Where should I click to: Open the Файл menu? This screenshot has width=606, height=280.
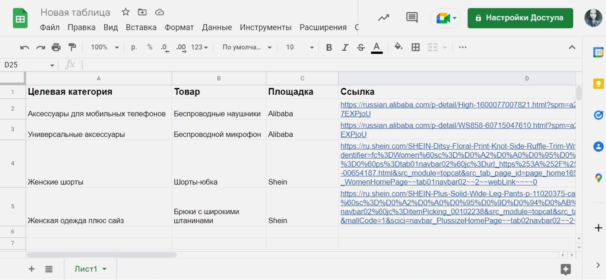[x=50, y=27]
